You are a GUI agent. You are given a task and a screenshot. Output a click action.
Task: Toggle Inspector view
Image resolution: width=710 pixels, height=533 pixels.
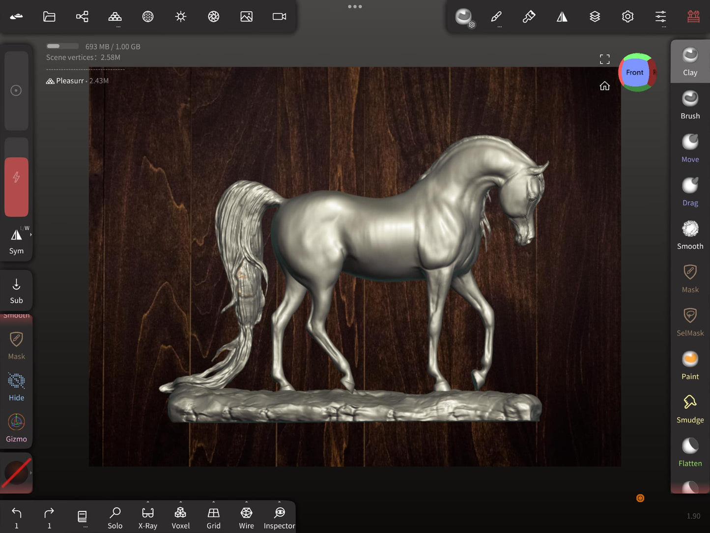pyautogui.click(x=280, y=518)
